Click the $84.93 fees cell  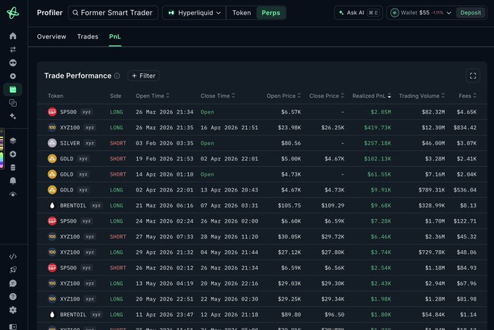(x=468, y=268)
